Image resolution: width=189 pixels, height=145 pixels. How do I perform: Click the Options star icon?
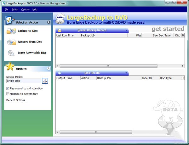click(x=10, y=67)
